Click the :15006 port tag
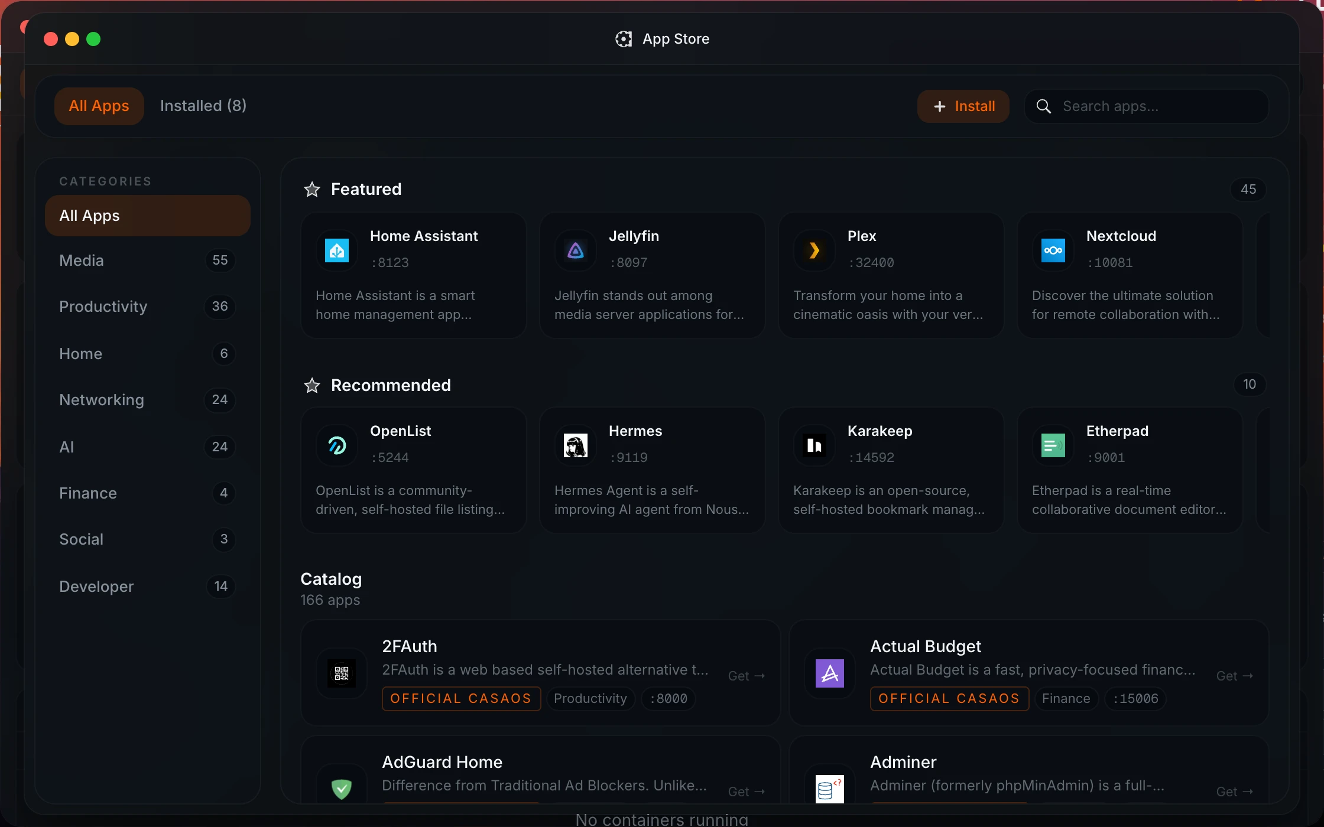This screenshot has width=1324, height=827. pos(1135,699)
